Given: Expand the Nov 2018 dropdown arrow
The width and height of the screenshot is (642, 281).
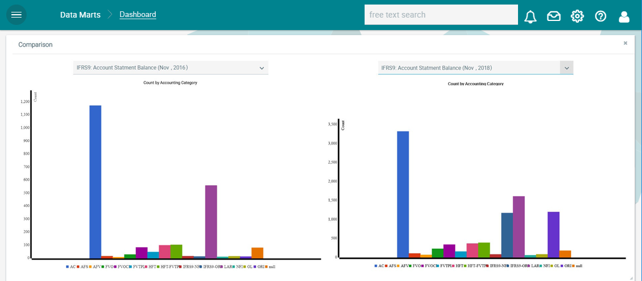Looking at the screenshot, I should coord(566,67).
